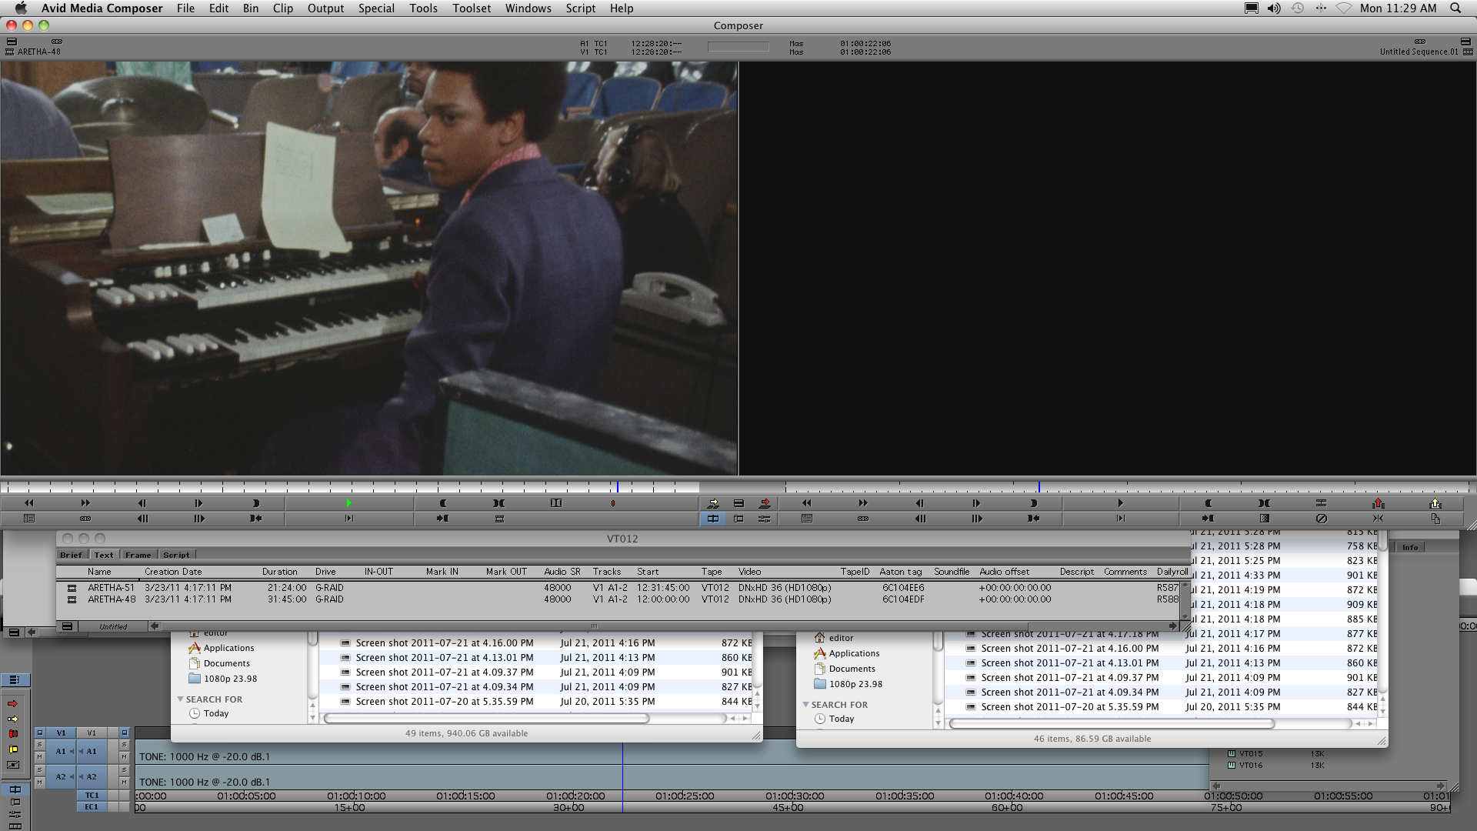This screenshot has width=1477, height=831.
Task: Click Rewind button under the record monitor
Action: click(806, 503)
